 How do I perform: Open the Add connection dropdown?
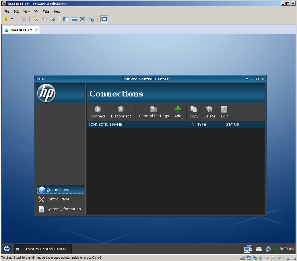178,112
